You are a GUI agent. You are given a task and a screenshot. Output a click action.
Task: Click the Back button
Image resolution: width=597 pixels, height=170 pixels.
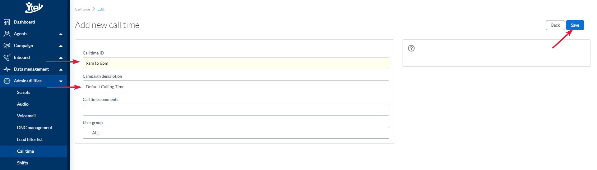(x=555, y=25)
